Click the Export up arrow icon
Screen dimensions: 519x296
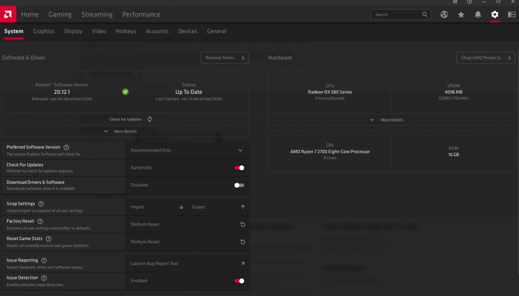tap(243, 207)
